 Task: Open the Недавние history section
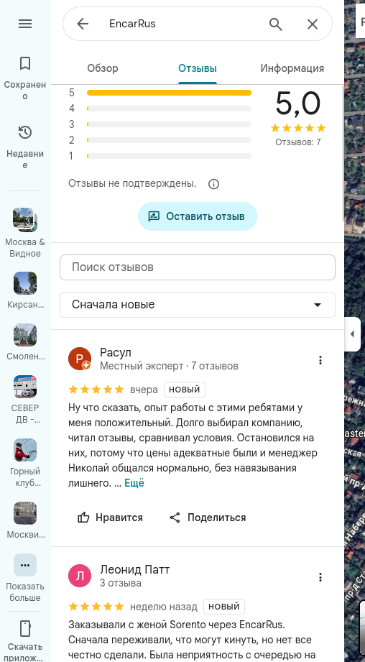tap(25, 147)
